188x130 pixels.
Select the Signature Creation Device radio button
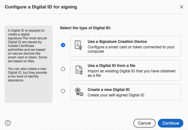tap(63, 45)
